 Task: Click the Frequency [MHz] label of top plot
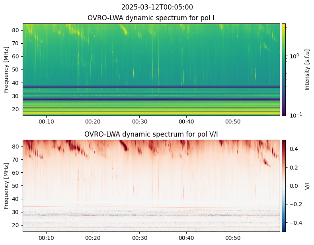click(x=6, y=69)
